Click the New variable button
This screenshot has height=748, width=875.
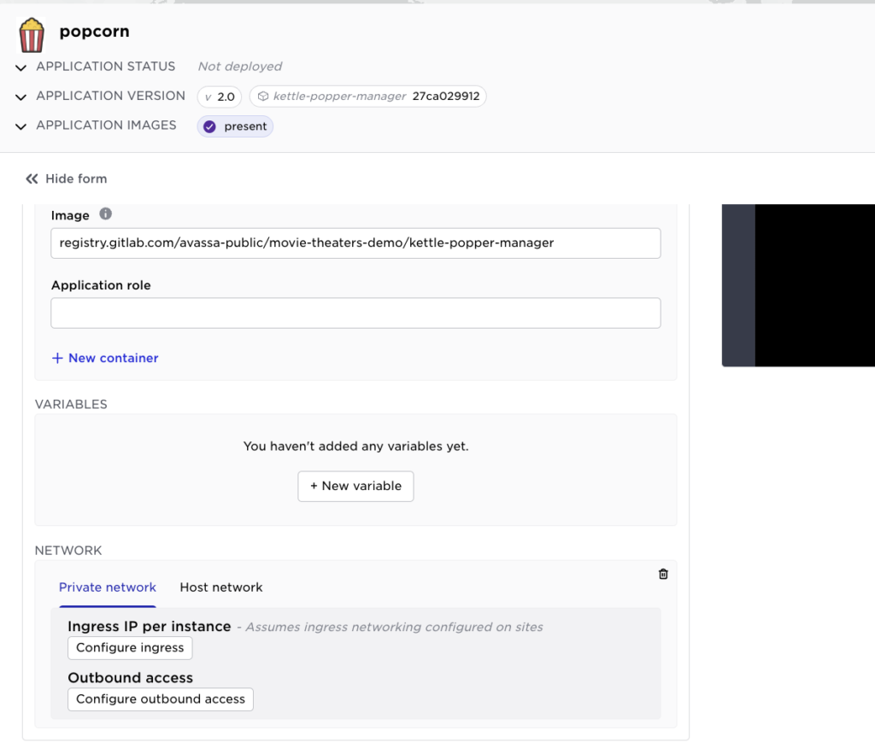(x=355, y=486)
